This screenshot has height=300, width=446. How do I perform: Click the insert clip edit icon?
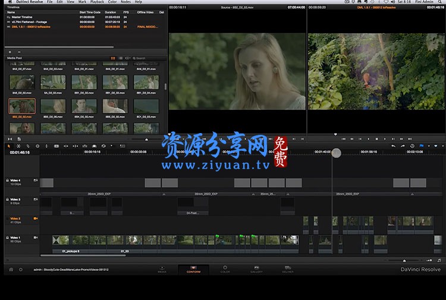coord(85,146)
